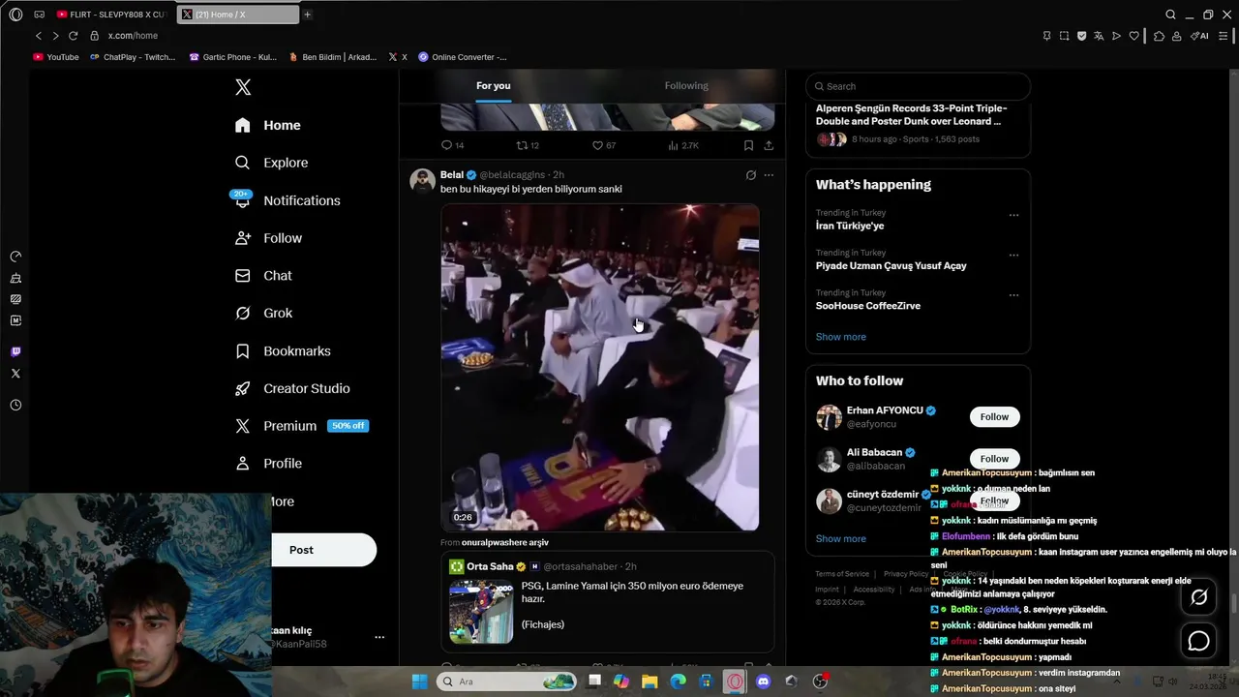Open İran Türkiye'ye trending topic

tap(850, 226)
